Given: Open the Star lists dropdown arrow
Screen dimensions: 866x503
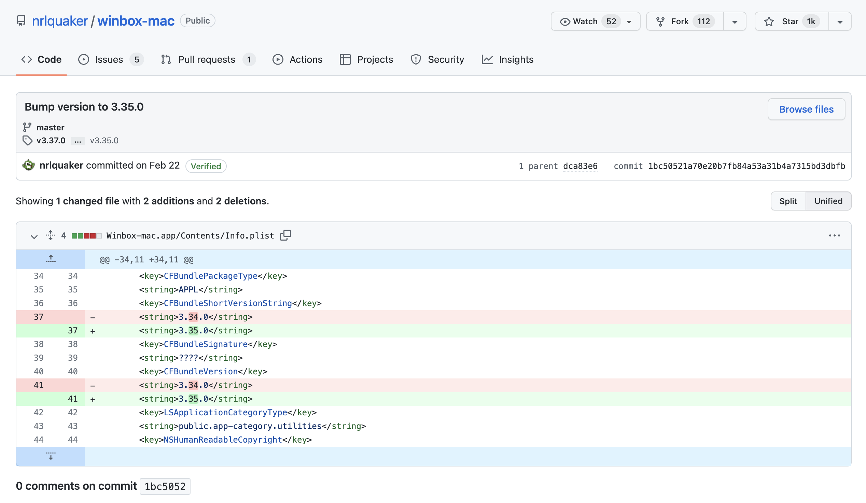Looking at the screenshot, I should 840,21.
